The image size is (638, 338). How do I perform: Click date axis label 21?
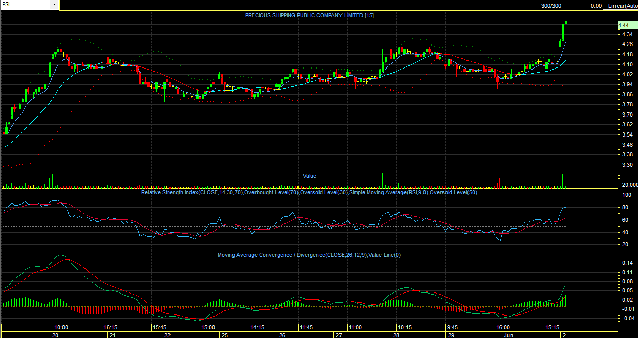(113, 335)
